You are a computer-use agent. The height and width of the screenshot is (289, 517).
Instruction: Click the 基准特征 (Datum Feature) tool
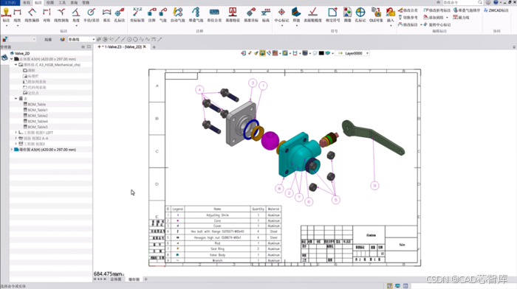[233, 15]
